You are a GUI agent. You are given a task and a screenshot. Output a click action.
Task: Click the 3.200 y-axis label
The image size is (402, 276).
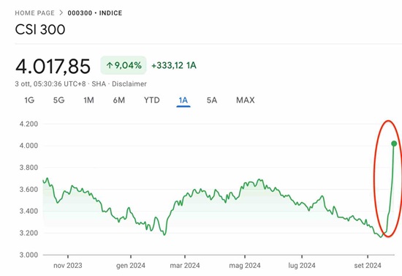tap(29, 233)
